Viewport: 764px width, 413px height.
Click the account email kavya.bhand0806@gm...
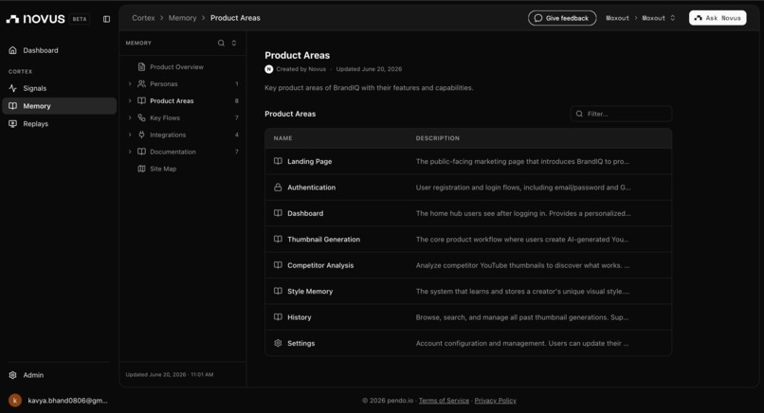click(x=67, y=401)
